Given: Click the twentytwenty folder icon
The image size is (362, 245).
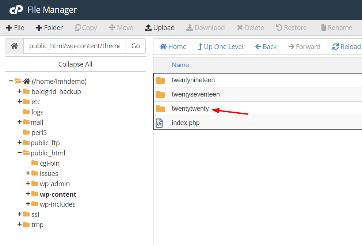Looking at the screenshot, I should [x=160, y=109].
